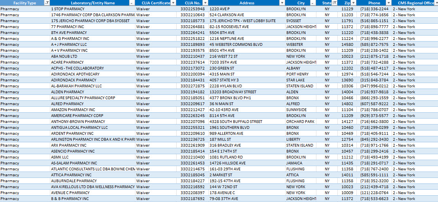This screenshot has height=202, width=438.
Task: Select the address '13203 BROADWAY STREET'
Action: click(x=247, y=92)
